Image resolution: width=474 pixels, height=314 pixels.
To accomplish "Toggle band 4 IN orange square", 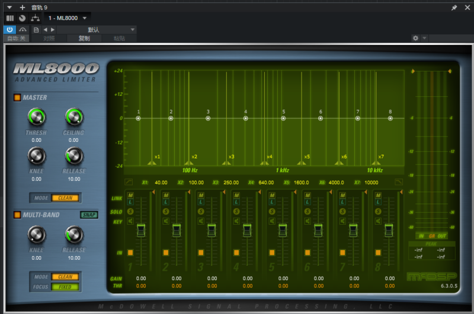I will 237,253.
